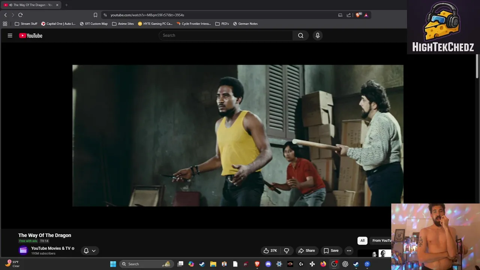Open Discord from the taskbar

(268, 264)
